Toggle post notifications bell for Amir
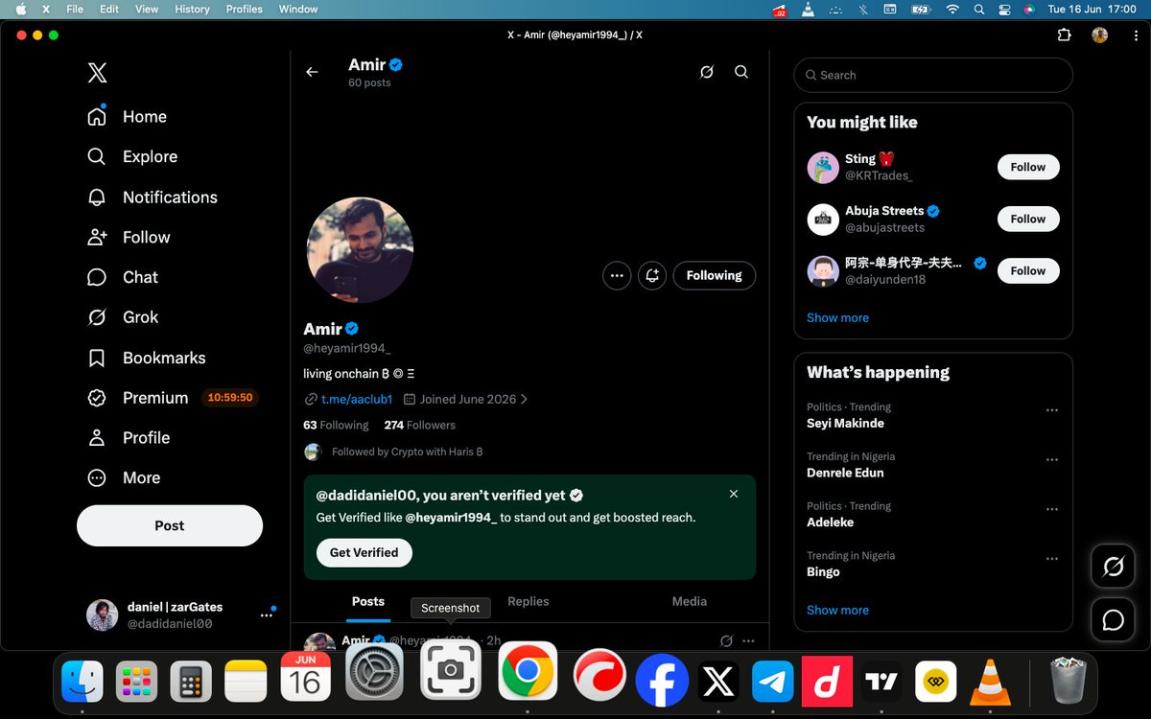The width and height of the screenshot is (1151, 719). tap(652, 275)
